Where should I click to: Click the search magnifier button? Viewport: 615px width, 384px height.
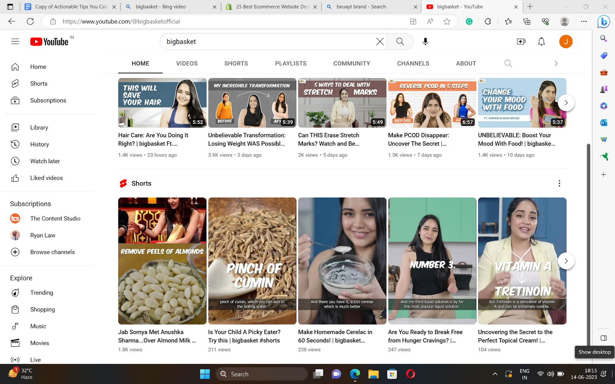[x=400, y=41]
